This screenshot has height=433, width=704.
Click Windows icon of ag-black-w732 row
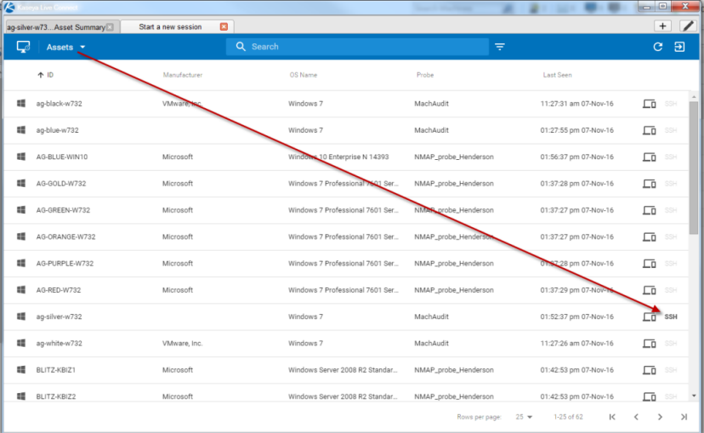(x=21, y=103)
